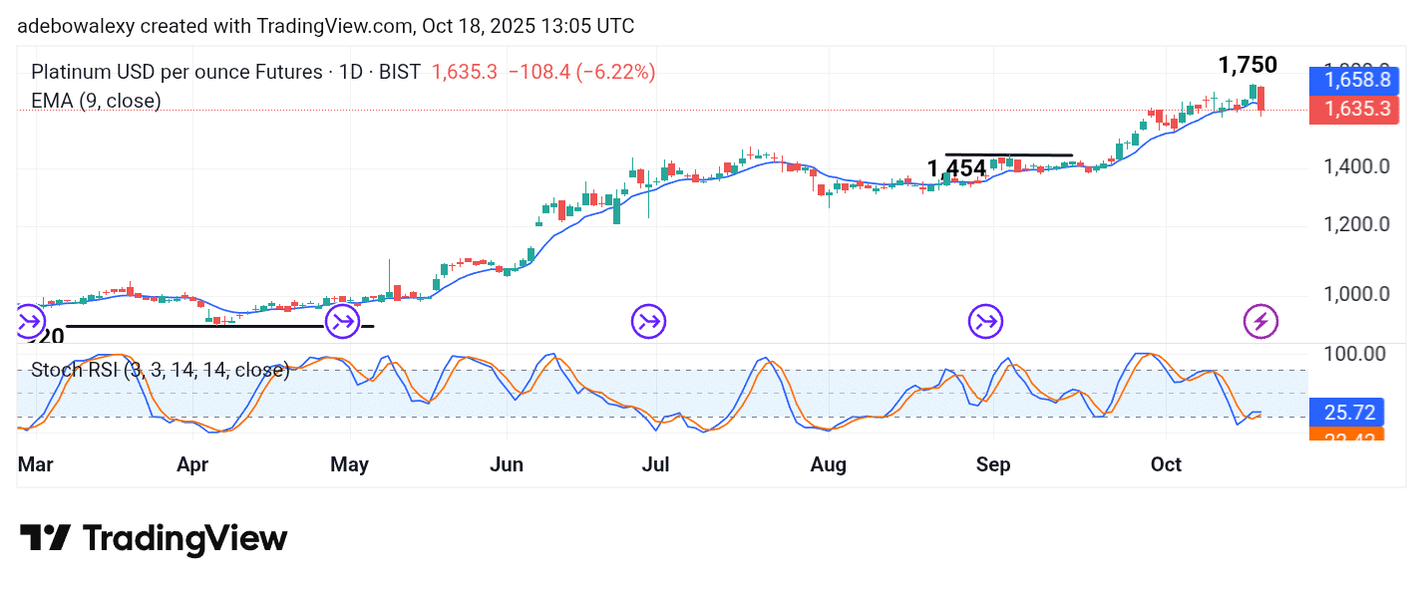Click the TradingView logo icon

[45, 539]
